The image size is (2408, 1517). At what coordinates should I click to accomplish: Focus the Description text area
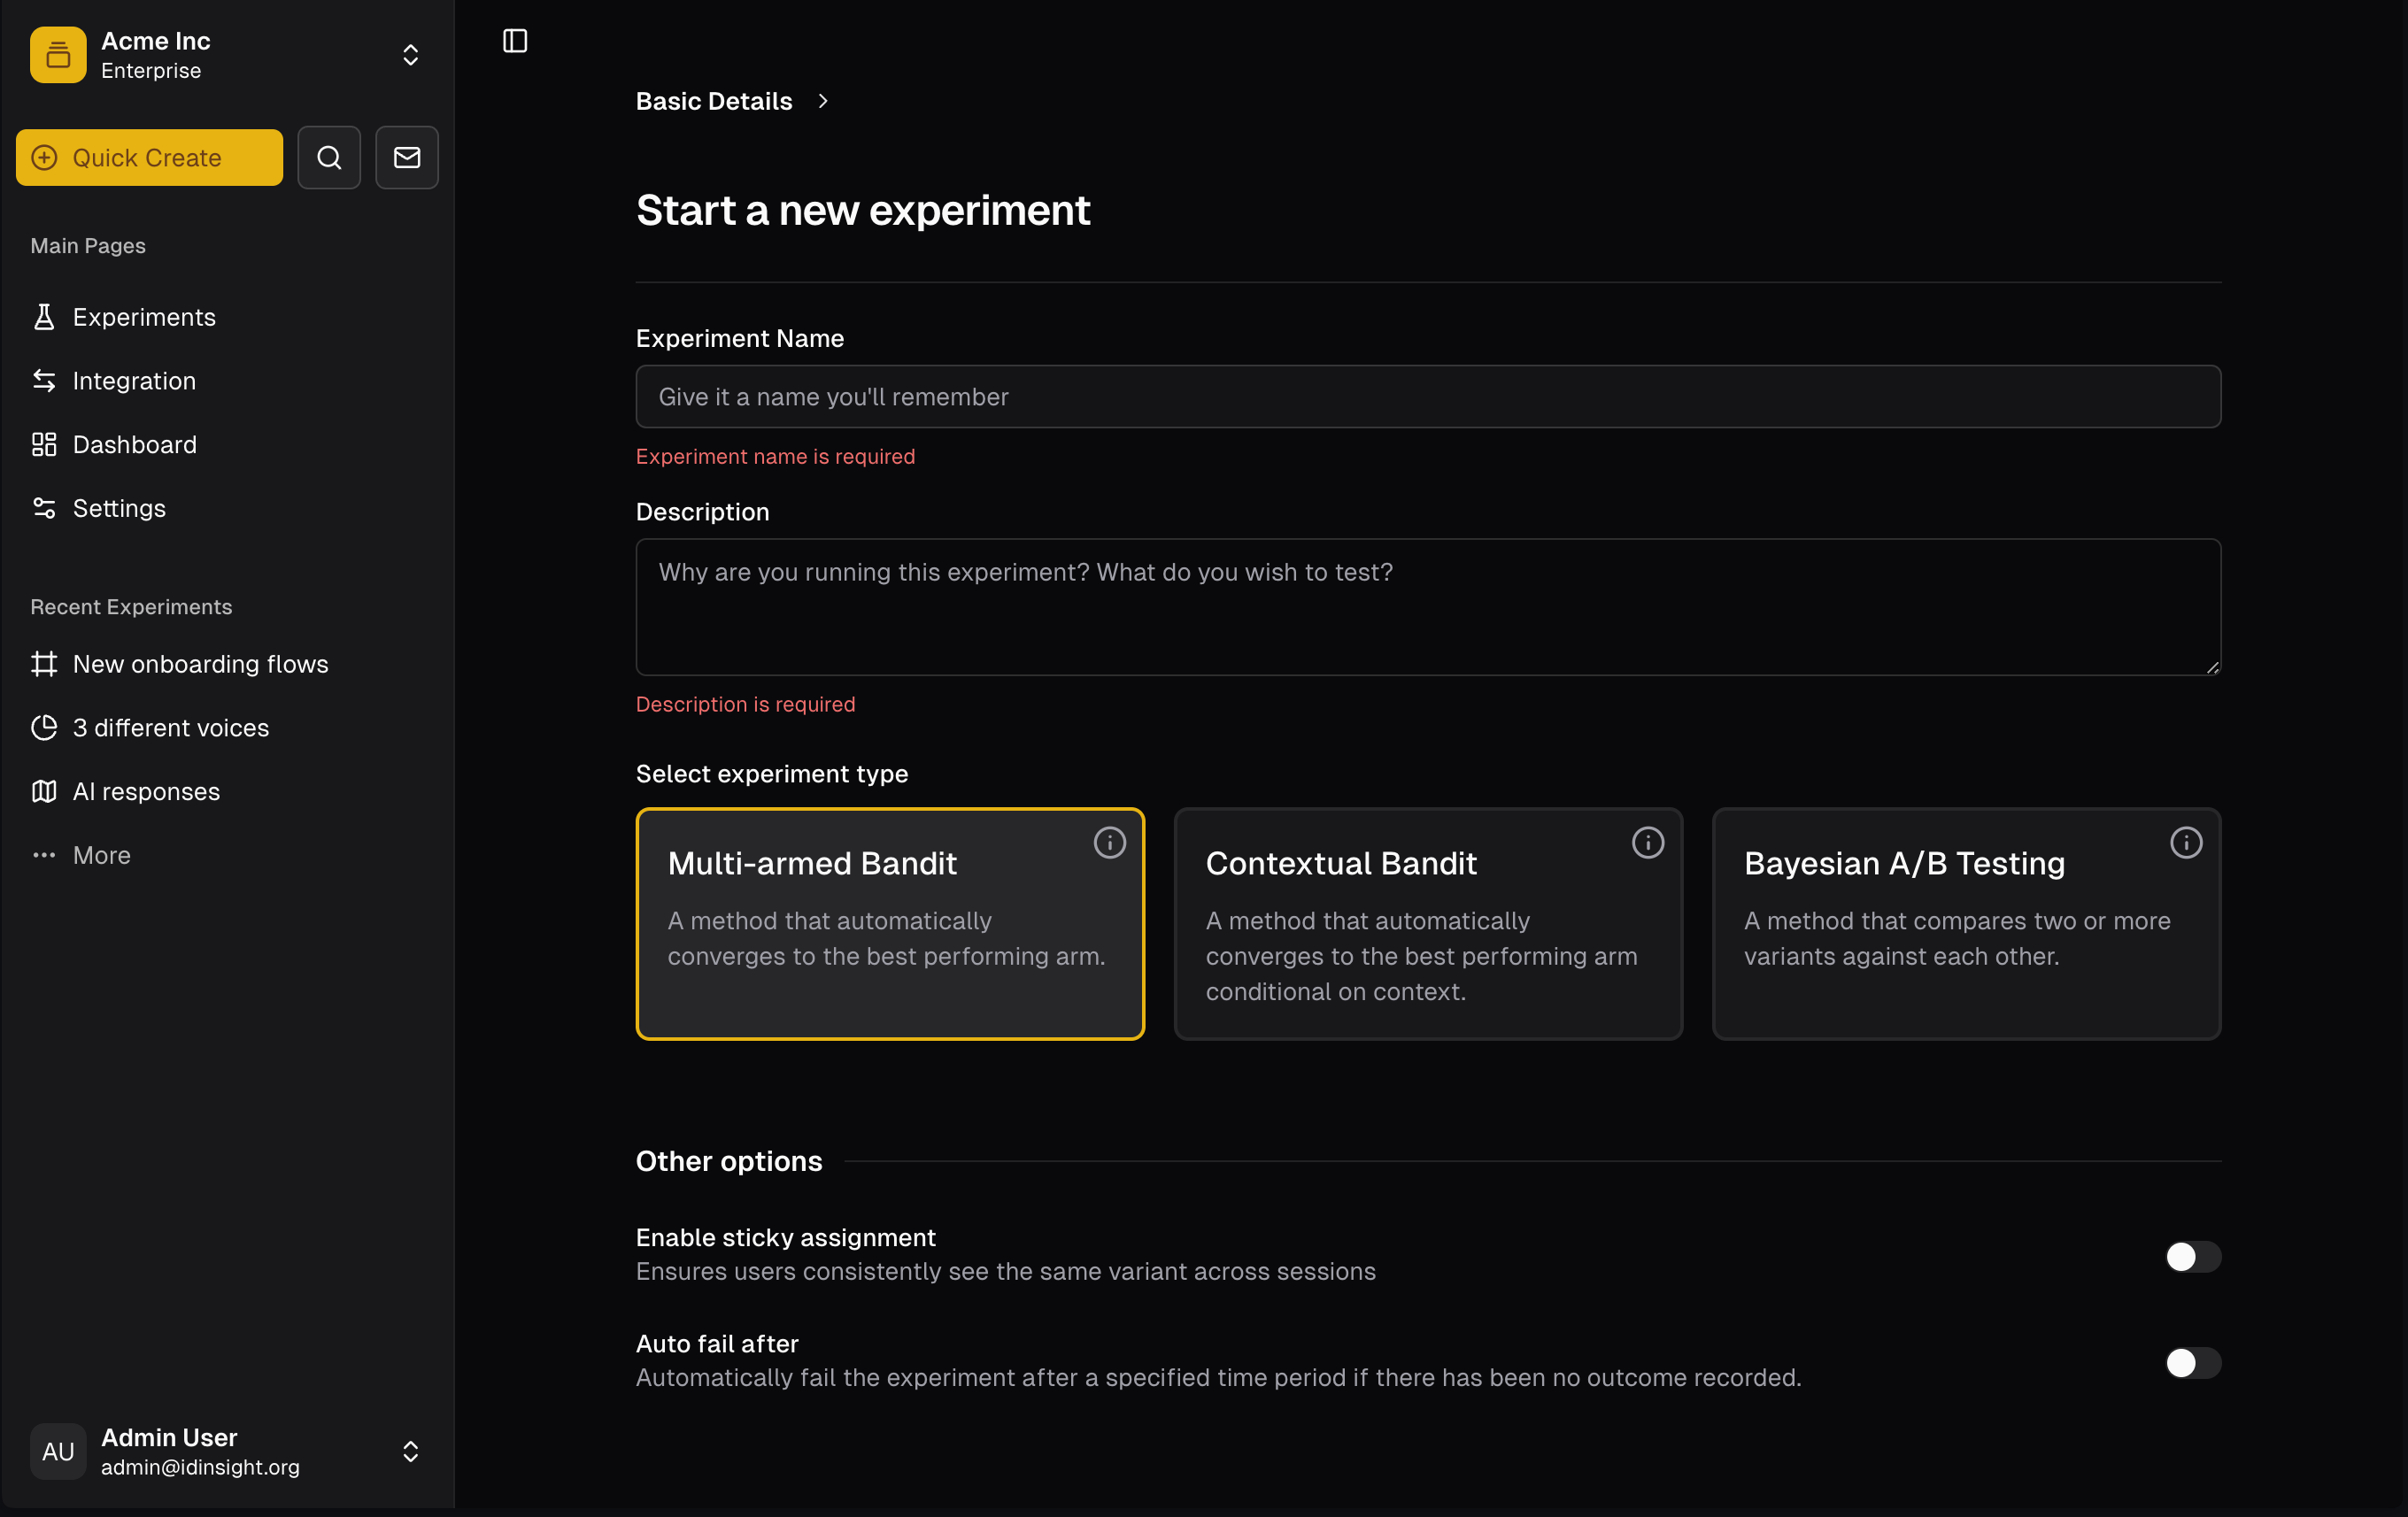[x=1428, y=607]
